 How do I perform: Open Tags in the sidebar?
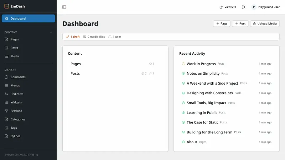click(14, 128)
